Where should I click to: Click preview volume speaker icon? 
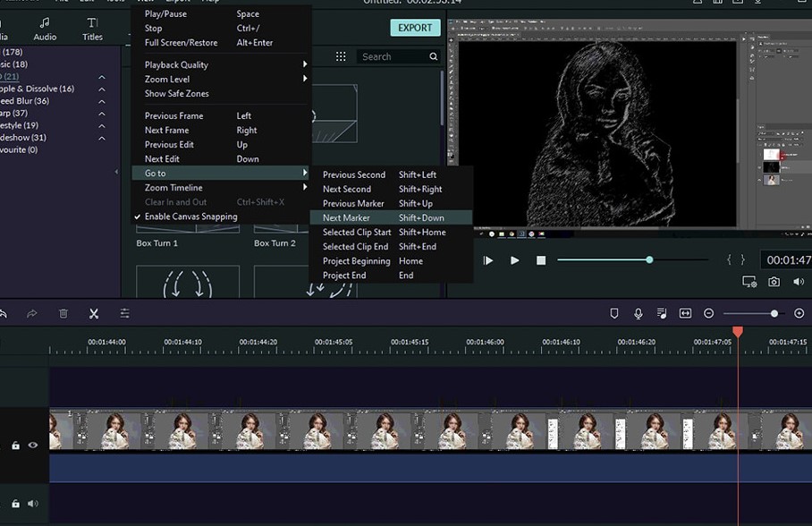coord(798,282)
